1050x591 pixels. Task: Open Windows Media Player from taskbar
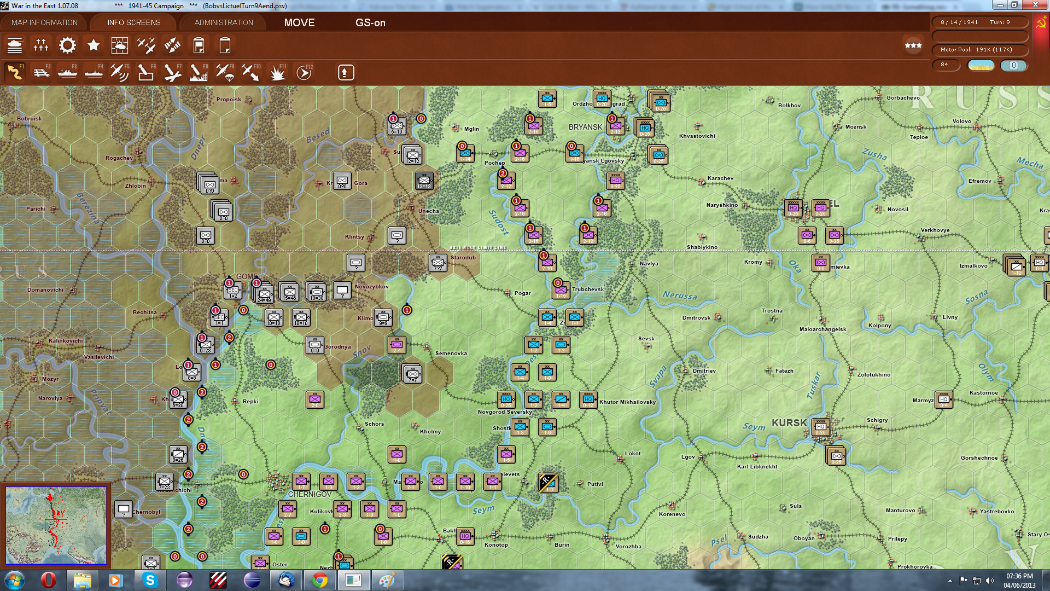tap(116, 580)
